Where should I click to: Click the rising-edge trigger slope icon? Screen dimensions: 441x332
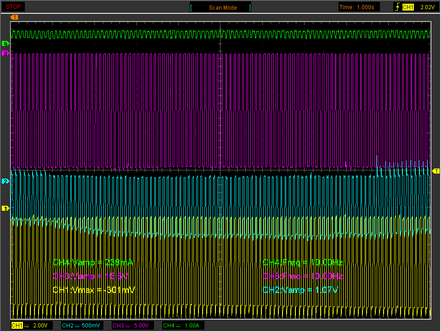point(397,7)
